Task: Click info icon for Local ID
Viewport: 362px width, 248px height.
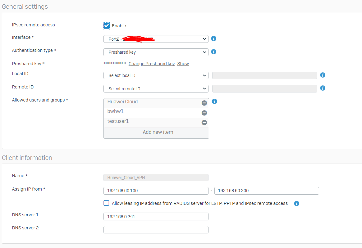Action: point(323,75)
